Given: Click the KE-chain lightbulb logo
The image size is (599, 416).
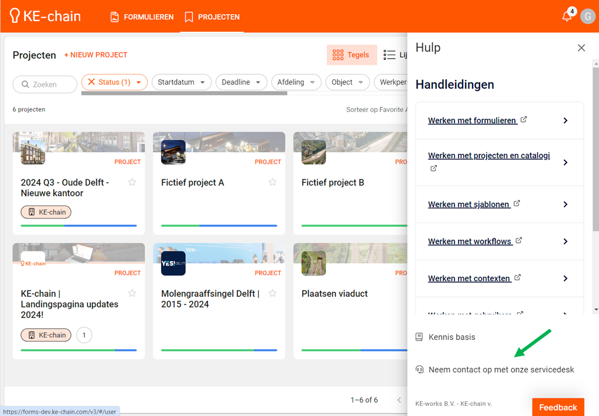Looking at the screenshot, I should tap(15, 16).
